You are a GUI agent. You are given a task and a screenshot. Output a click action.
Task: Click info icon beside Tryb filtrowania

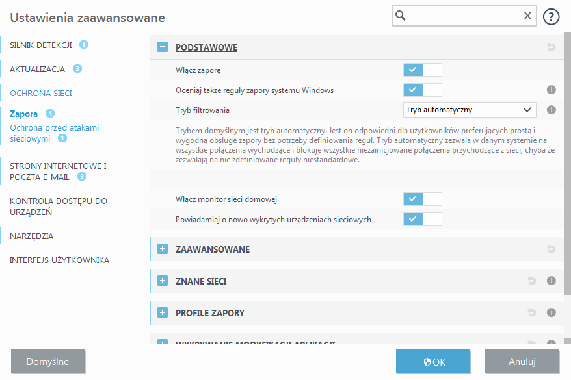(x=551, y=110)
